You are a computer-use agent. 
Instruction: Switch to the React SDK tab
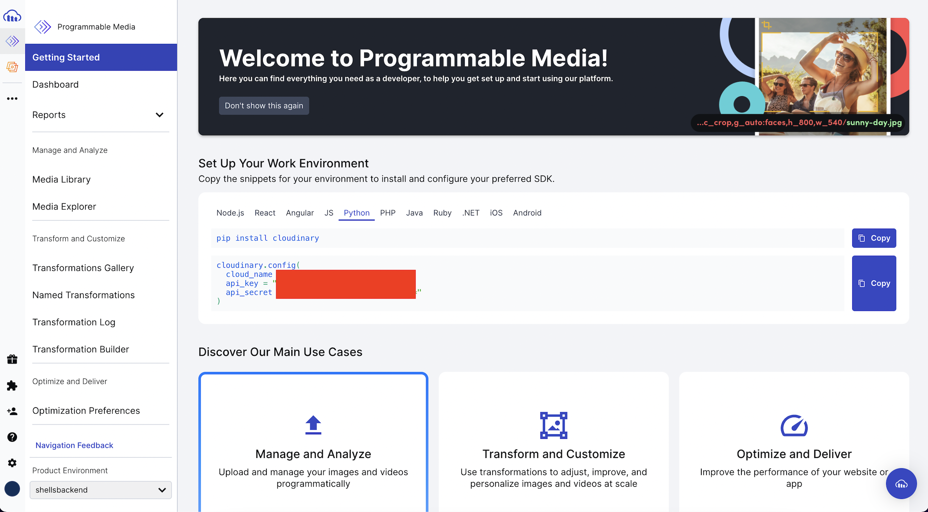pos(265,213)
